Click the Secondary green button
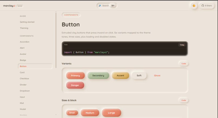This screenshot has height=118, width=218. (98, 76)
